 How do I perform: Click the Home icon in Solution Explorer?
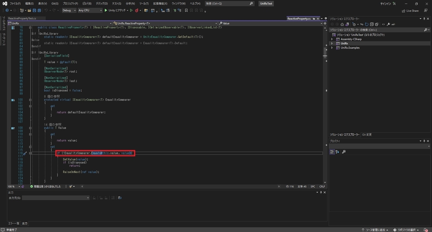click(342, 24)
